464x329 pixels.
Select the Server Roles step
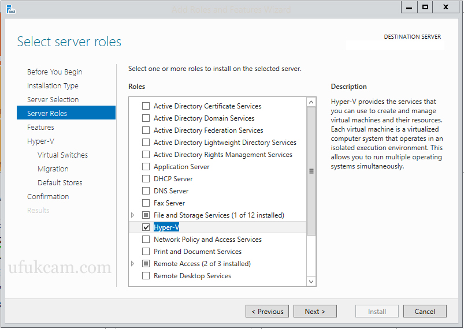tap(66, 113)
